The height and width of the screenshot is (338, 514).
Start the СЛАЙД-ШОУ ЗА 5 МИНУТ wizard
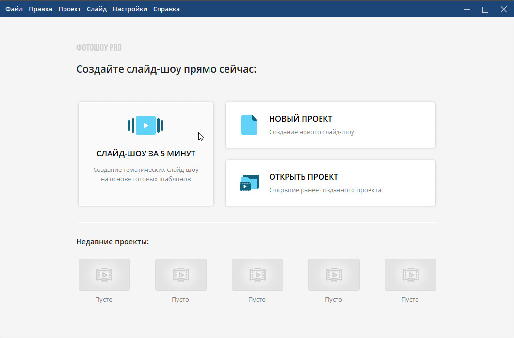pyautogui.click(x=146, y=154)
